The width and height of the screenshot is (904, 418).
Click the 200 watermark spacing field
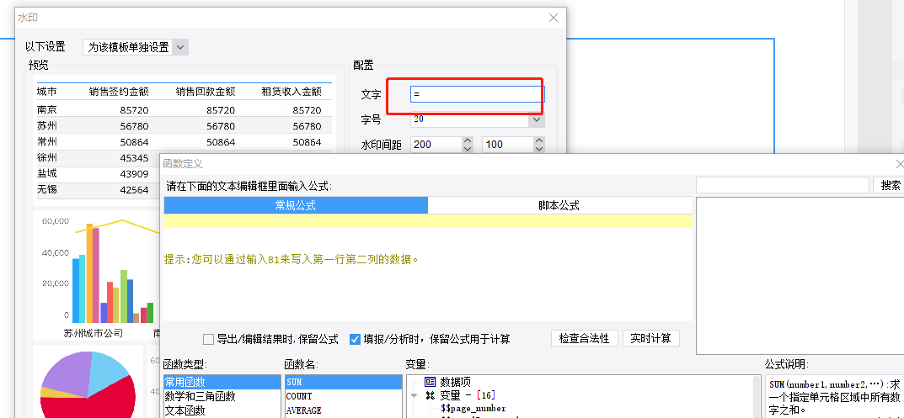point(436,145)
